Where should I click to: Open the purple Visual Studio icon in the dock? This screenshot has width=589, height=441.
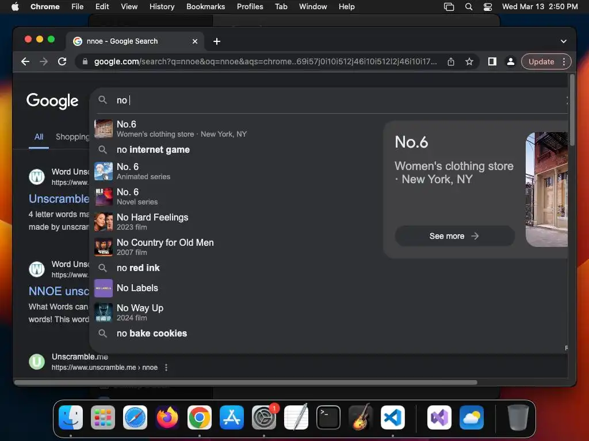439,417
